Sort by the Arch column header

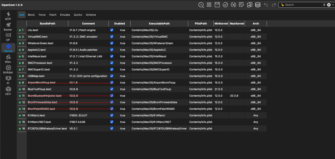256,24
